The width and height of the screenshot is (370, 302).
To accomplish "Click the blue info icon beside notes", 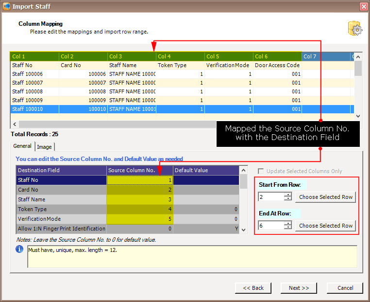I will [x=19, y=249].
